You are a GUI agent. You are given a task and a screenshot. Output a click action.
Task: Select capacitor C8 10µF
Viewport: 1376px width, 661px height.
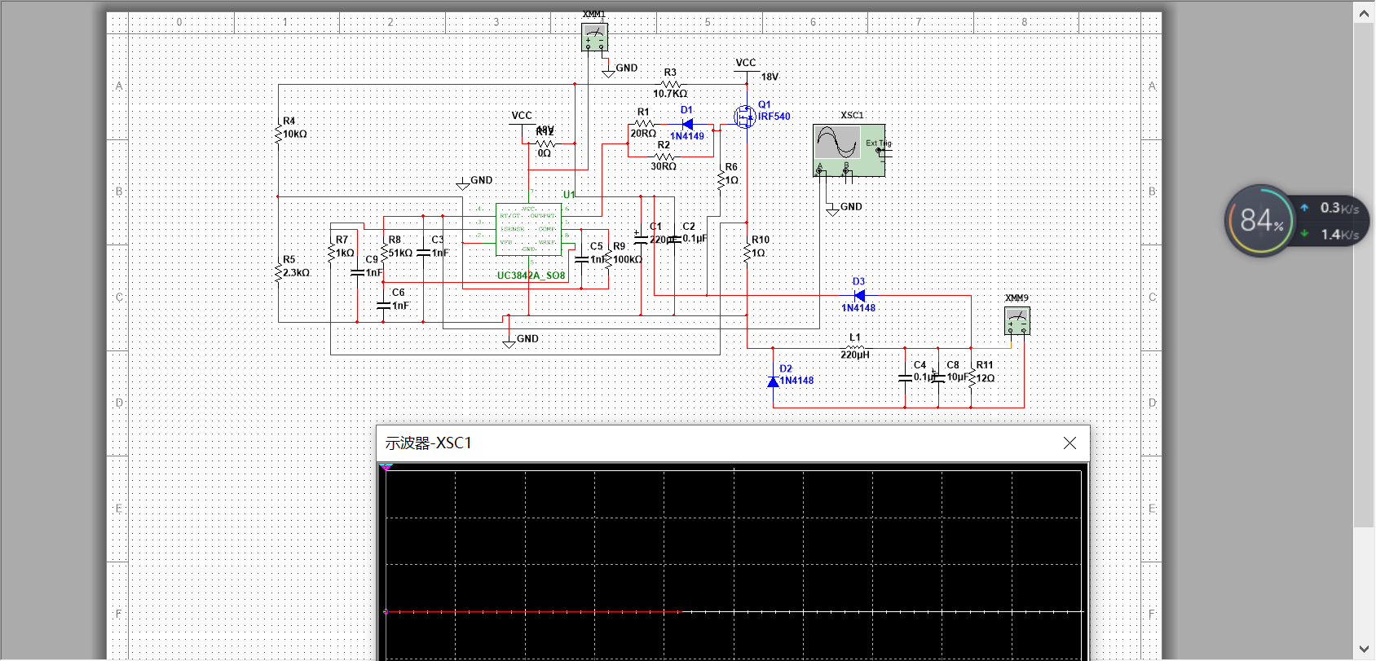[937, 377]
